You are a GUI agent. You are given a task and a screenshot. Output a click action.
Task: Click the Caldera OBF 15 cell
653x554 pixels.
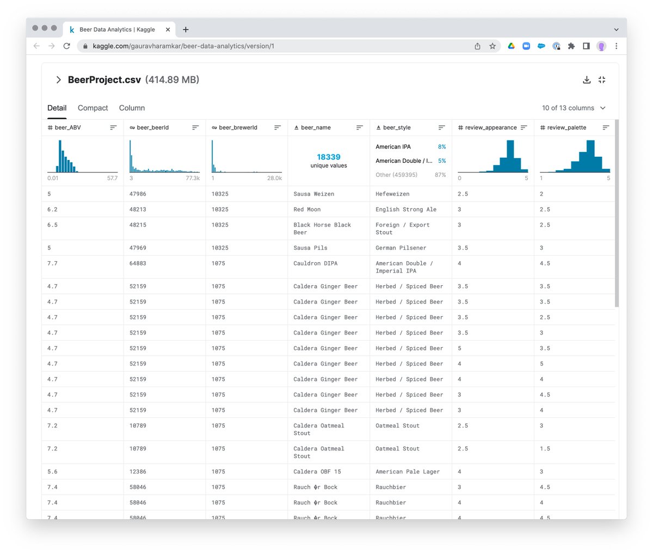329,472
